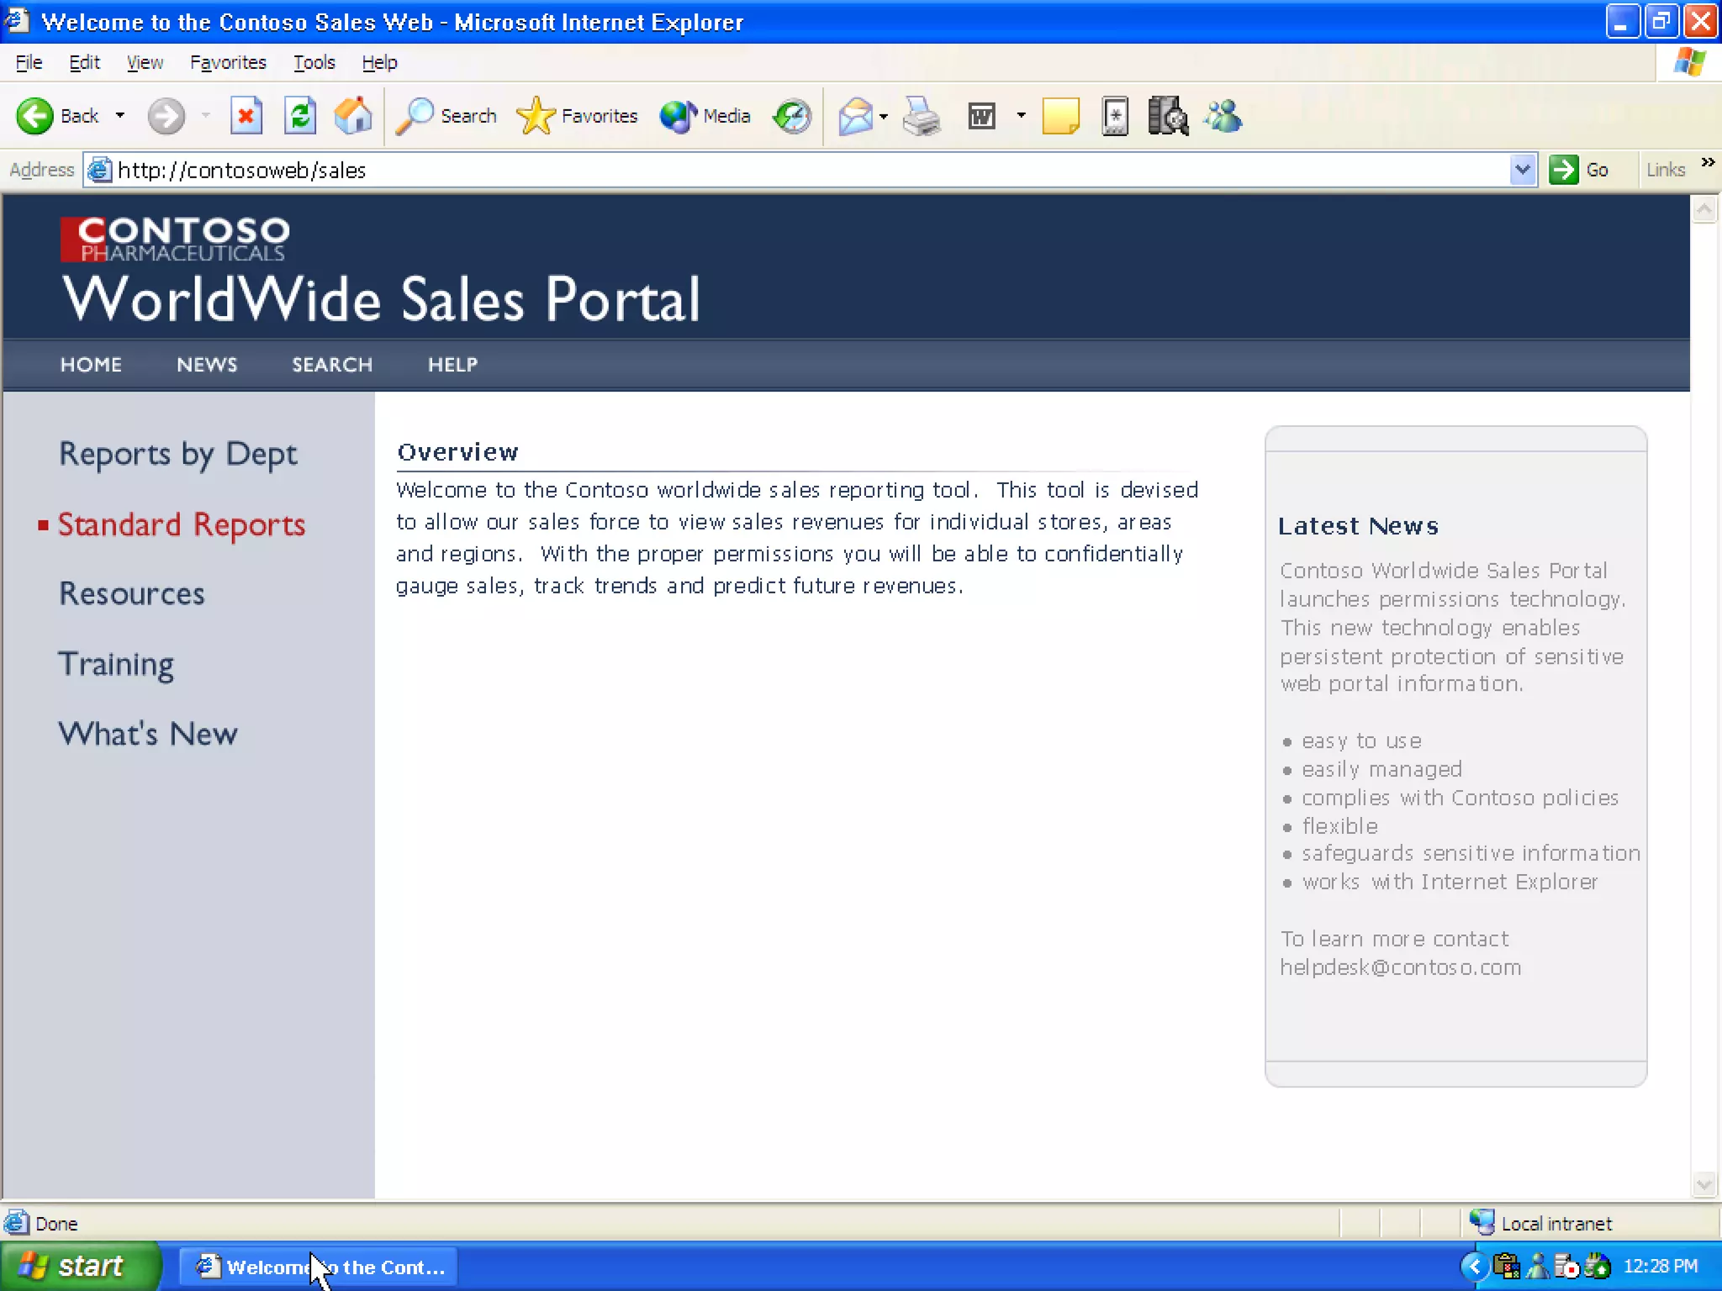This screenshot has height=1291, width=1722.
Task: Open the Favorites menu
Action: (228, 62)
